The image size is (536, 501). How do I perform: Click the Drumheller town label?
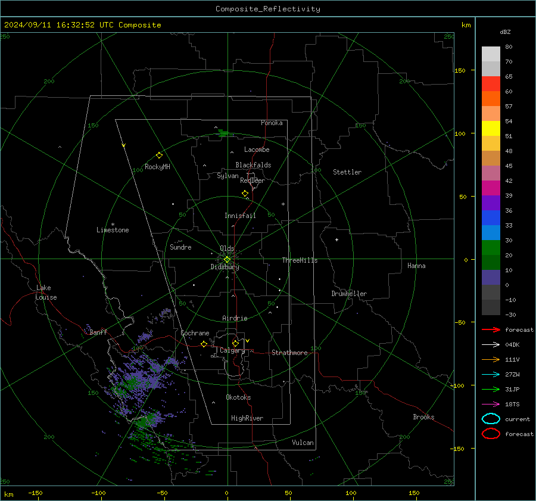tap(349, 294)
